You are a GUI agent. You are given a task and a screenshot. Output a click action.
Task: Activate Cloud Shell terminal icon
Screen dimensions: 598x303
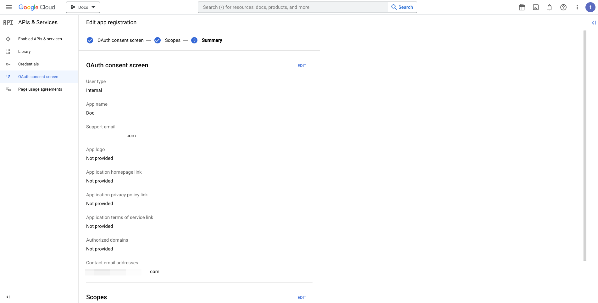(x=536, y=7)
